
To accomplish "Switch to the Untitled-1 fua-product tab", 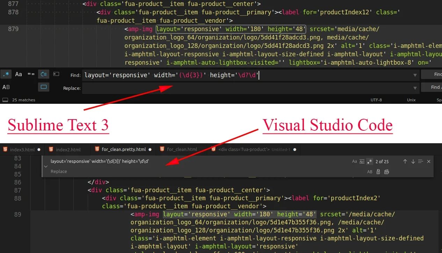I will (254, 149).
